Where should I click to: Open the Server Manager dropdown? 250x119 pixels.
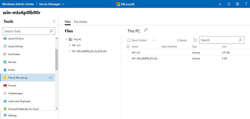(x=52, y=4)
